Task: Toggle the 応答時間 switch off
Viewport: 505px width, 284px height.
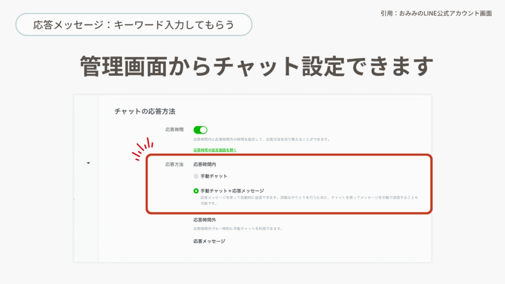Action: pos(200,130)
